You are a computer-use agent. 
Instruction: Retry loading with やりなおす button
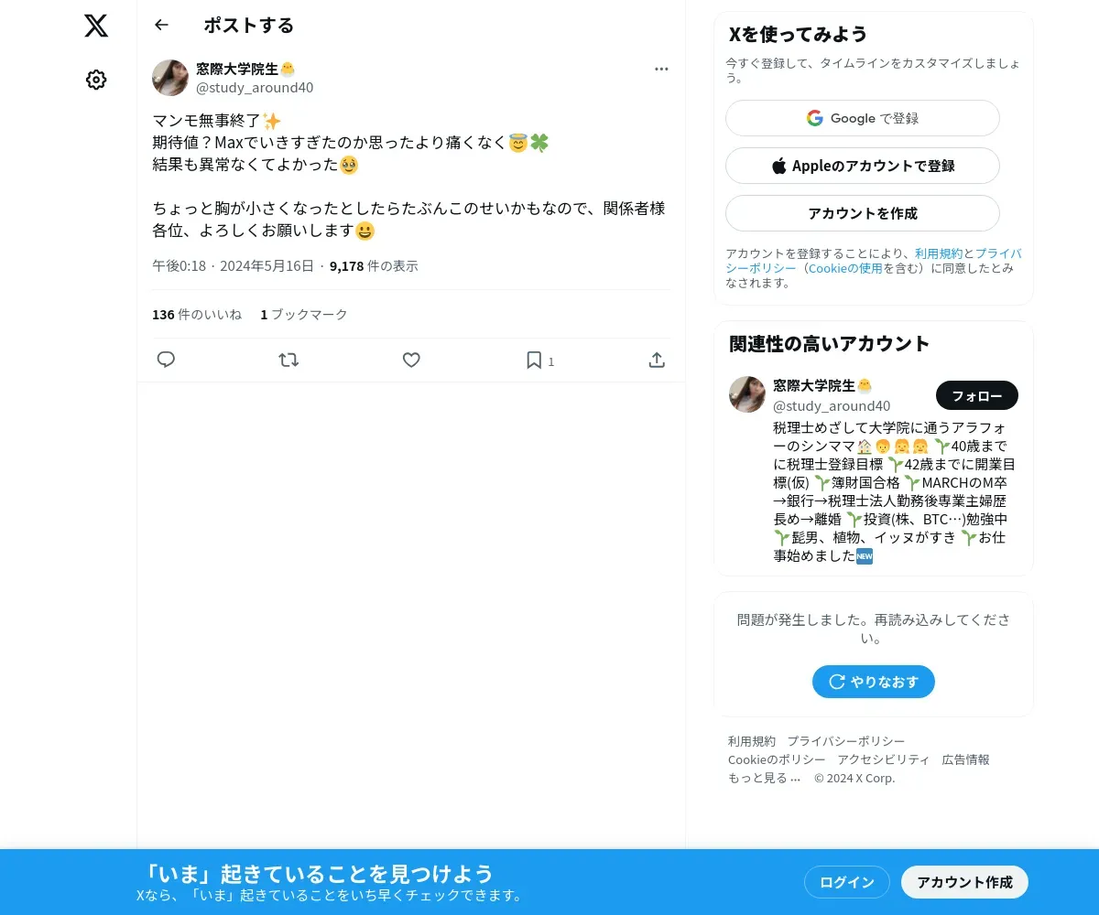pos(874,682)
